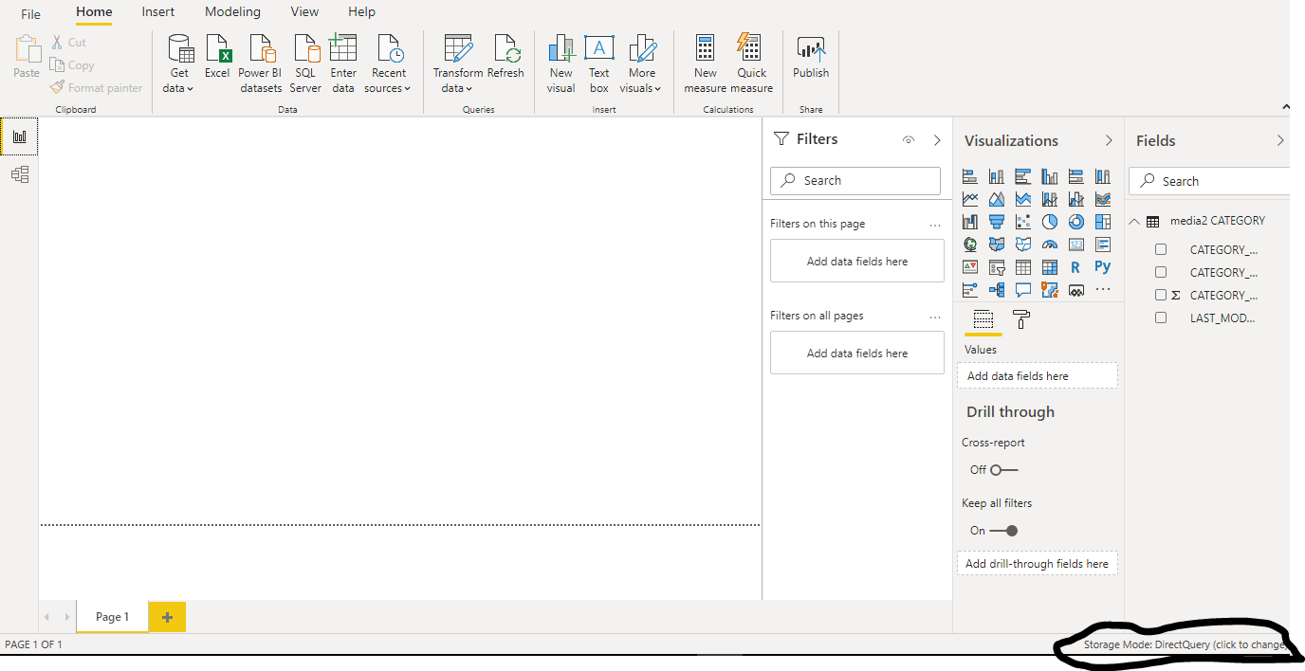Select the Pie chart visual
Screen dimensions: 1305x671
click(x=1049, y=222)
